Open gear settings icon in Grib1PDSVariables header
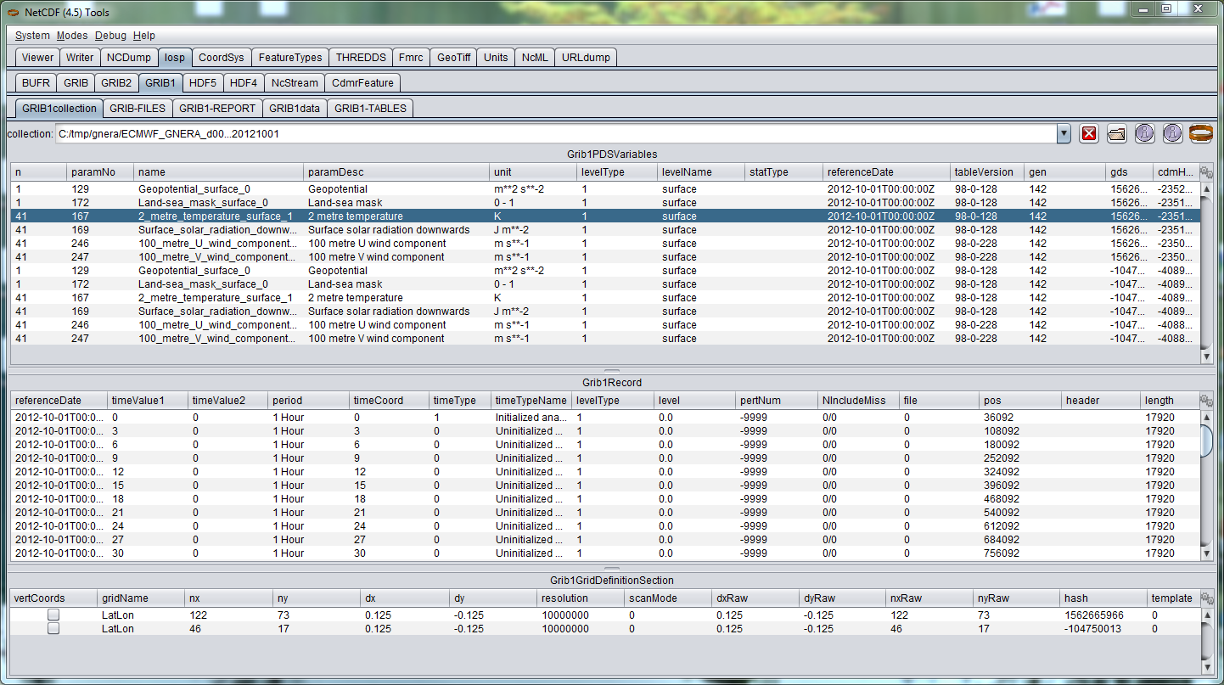Image resolution: width=1224 pixels, height=685 pixels. coord(1206,172)
